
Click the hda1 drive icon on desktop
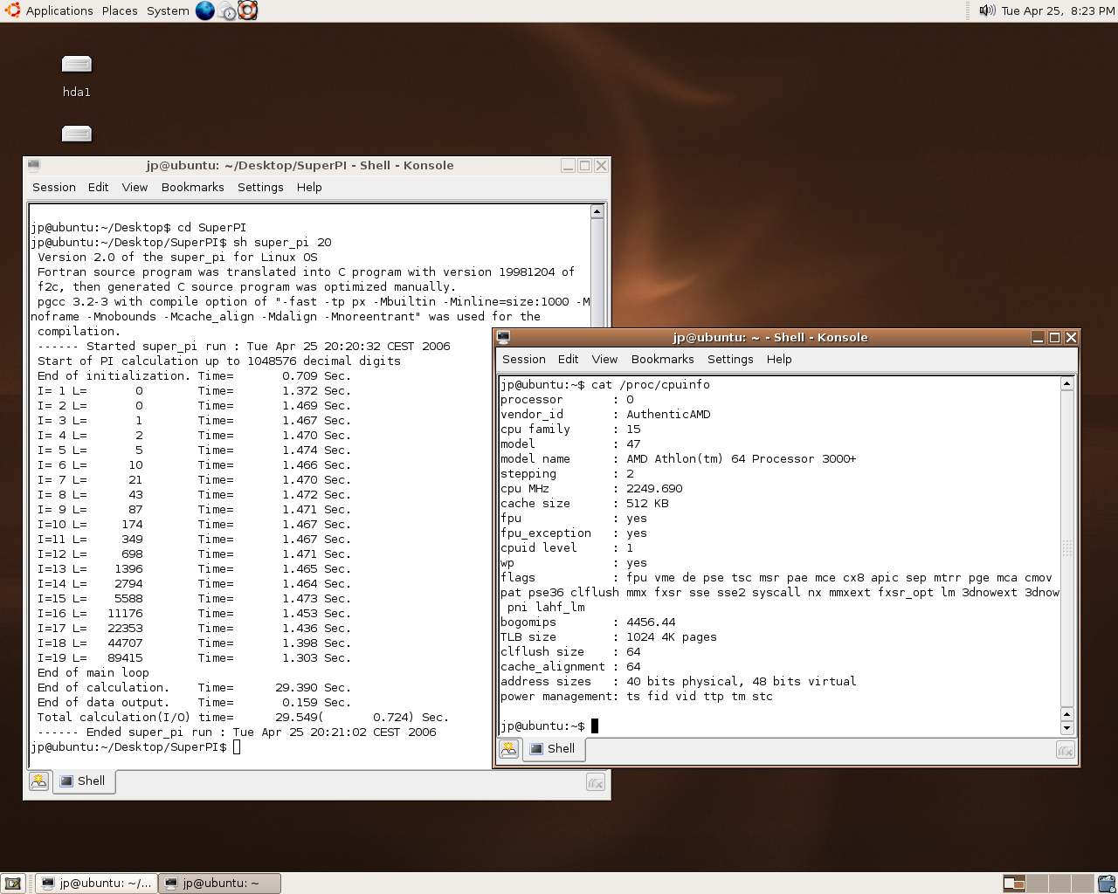coord(77,65)
